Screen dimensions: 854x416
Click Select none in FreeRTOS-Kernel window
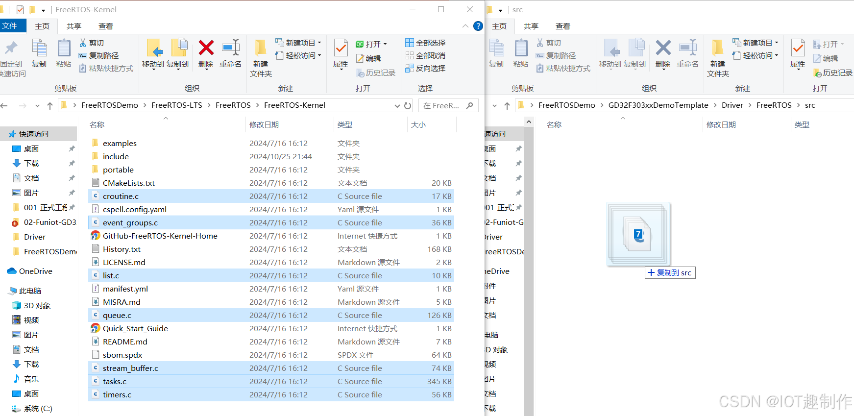(x=425, y=56)
